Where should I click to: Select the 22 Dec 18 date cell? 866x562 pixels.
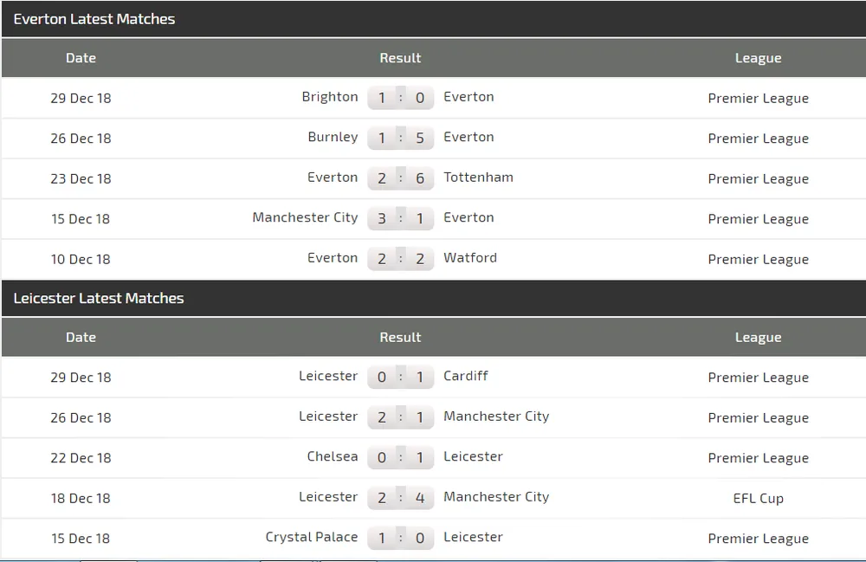[x=81, y=458]
